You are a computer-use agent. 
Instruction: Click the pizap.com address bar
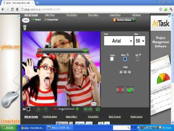90,9
